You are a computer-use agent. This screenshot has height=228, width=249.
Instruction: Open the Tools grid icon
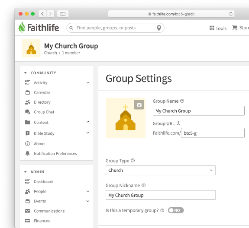click(212, 28)
